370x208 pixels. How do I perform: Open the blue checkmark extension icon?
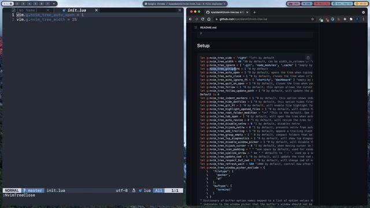[x=333, y=19]
